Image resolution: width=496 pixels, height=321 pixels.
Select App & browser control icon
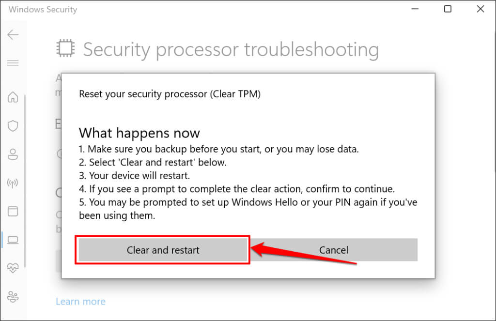[13, 212]
